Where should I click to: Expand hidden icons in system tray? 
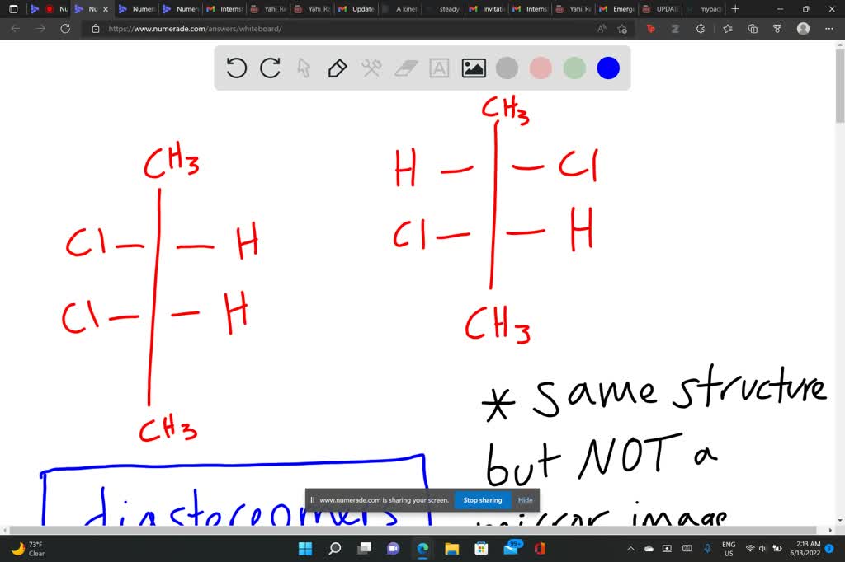pyautogui.click(x=630, y=547)
